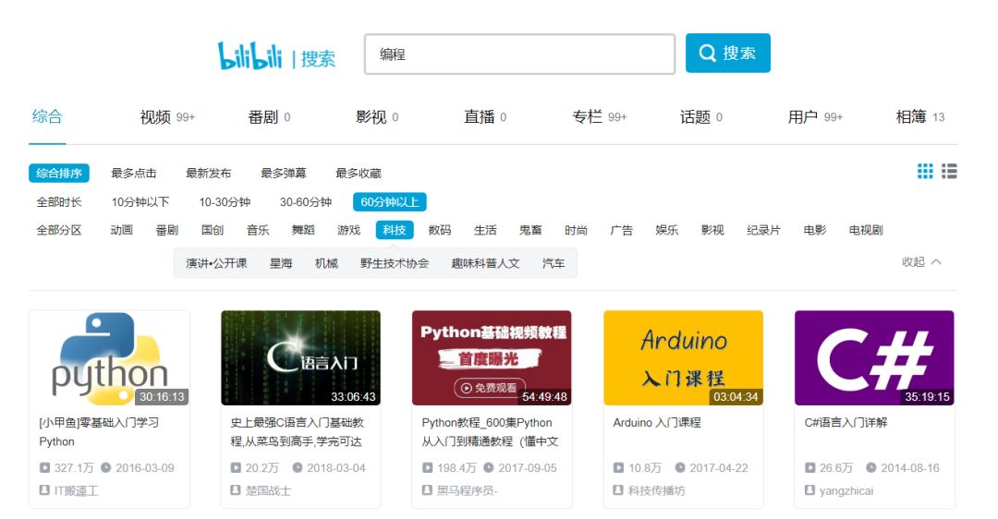
Task: Click uploader icon beside yangzhicai
Action: pyautogui.click(x=809, y=490)
